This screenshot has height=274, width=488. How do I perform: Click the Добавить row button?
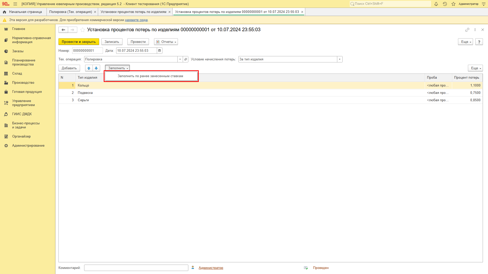point(69,68)
